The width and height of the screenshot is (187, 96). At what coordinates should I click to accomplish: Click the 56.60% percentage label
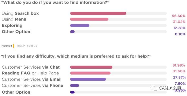179,16
